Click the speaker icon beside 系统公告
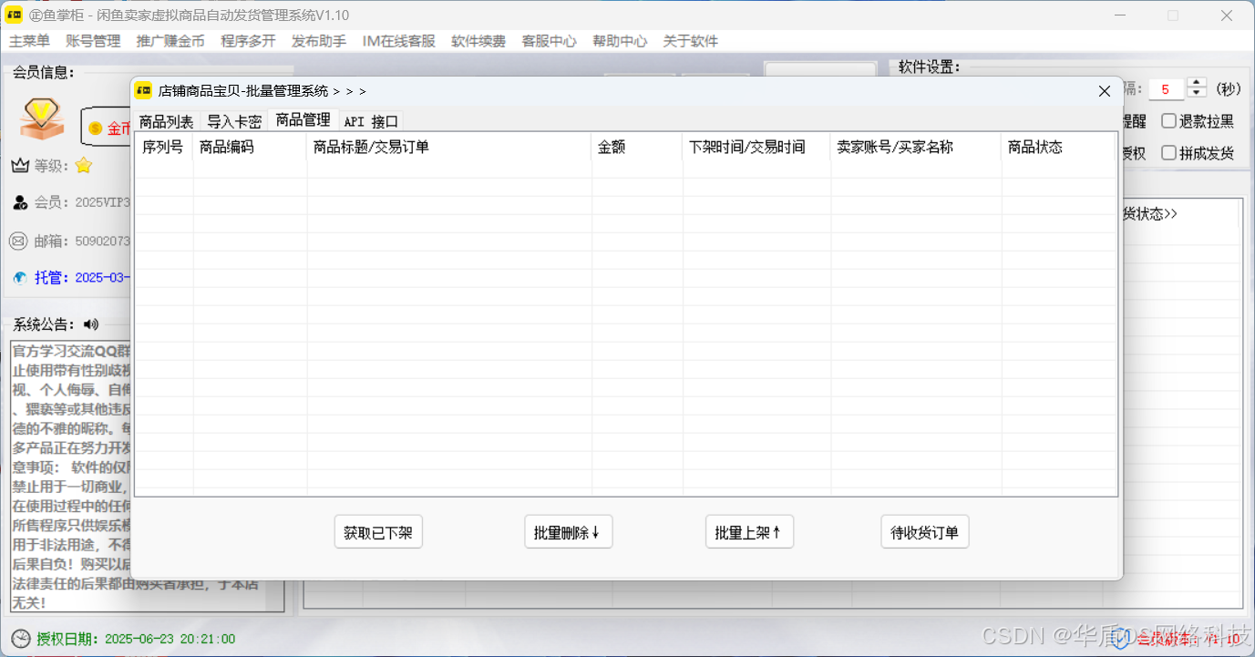This screenshot has height=657, width=1255. (90, 324)
